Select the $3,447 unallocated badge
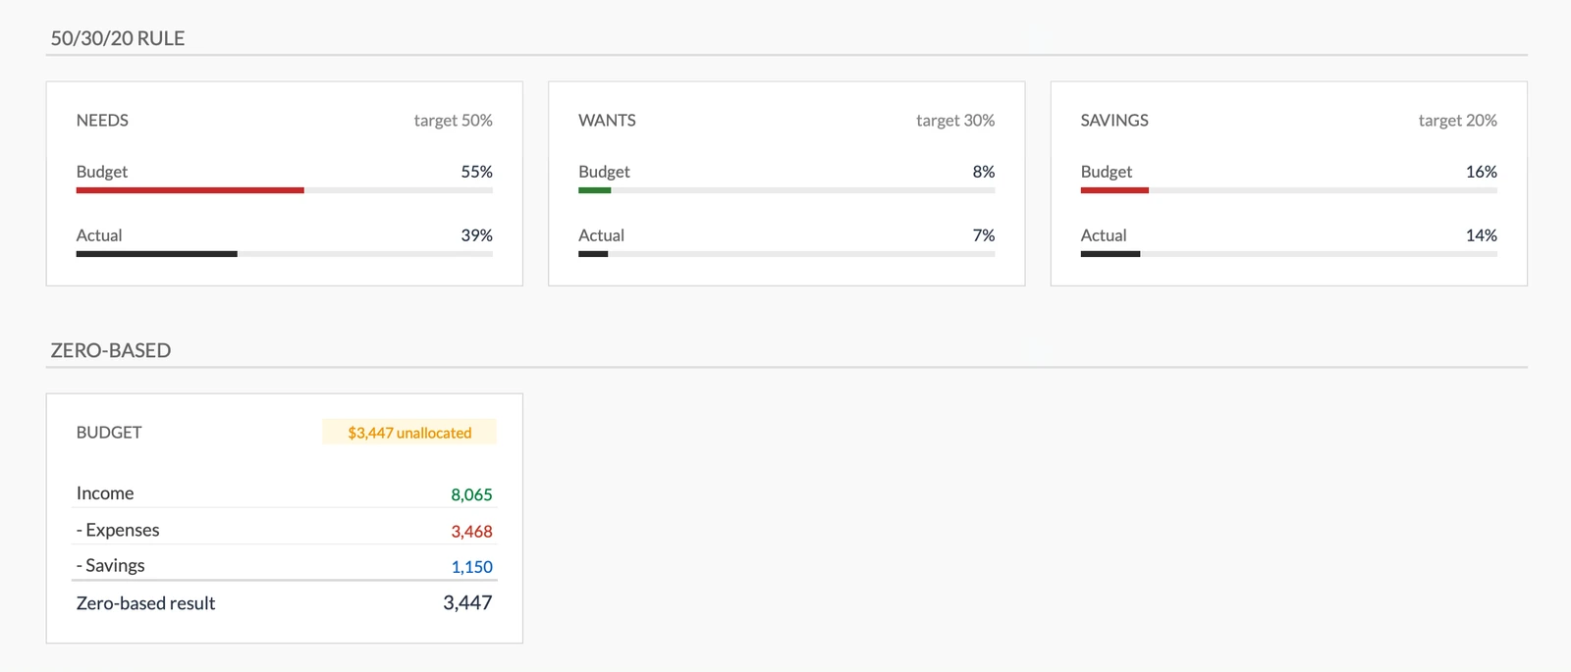The image size is (1571, 672). tap(409, 433)
